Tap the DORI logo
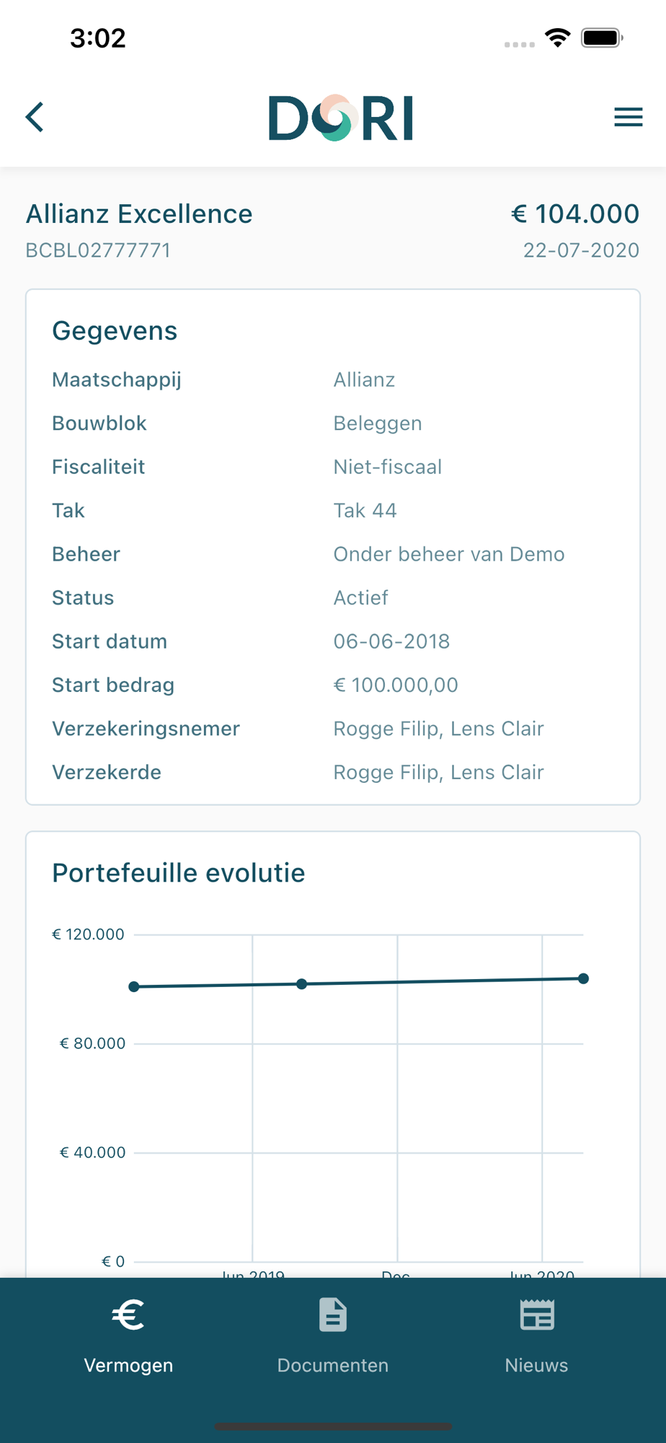This screenshot has width=666, height=1443. (340, 118)
